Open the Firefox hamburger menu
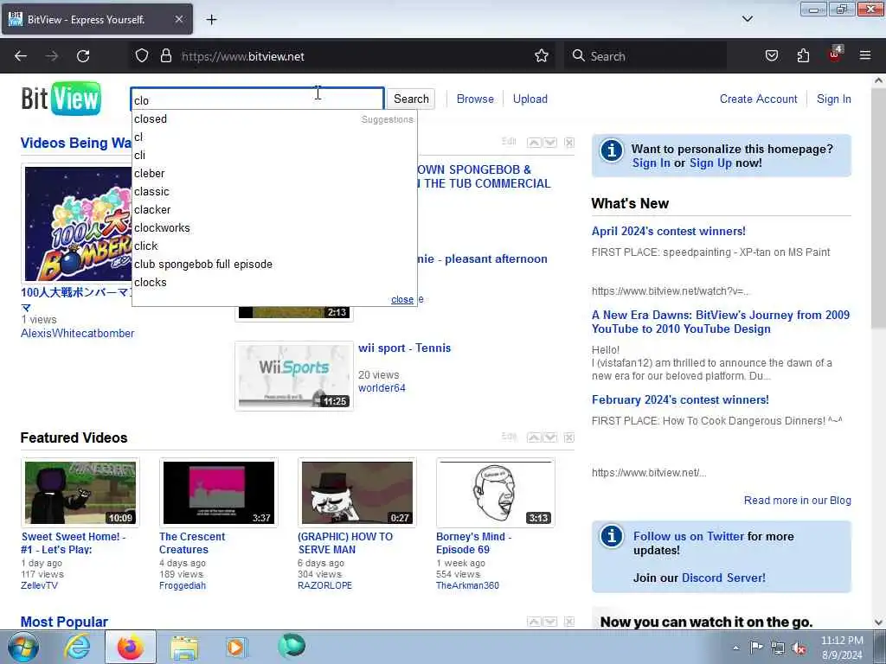 [x=865, y=55]
